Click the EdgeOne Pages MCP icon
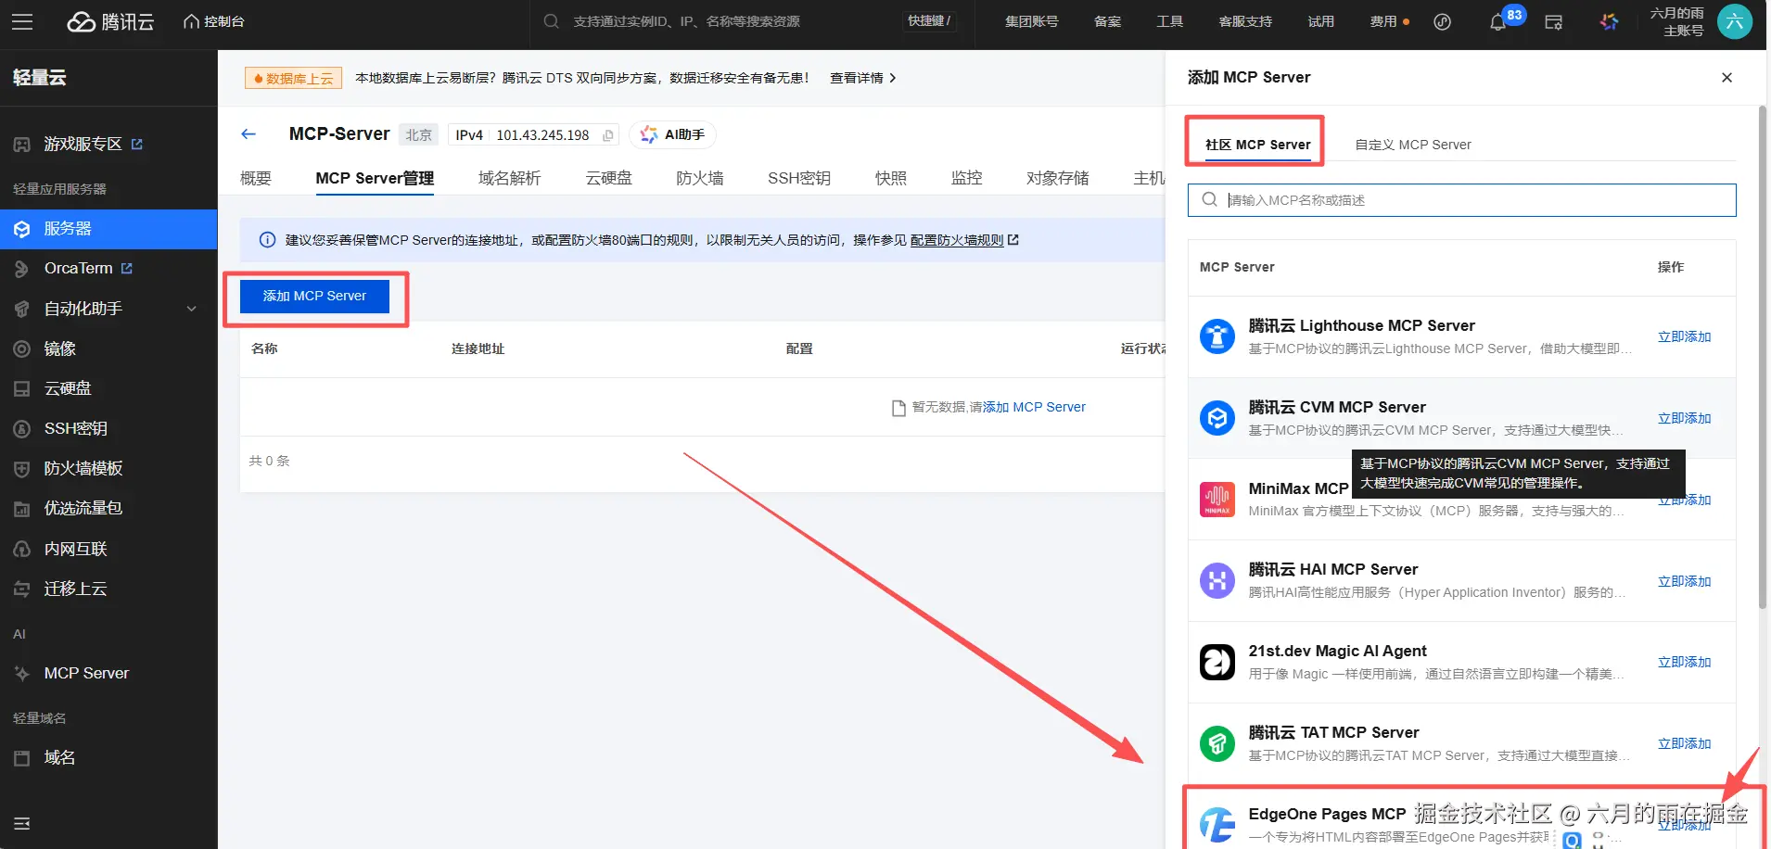The width and height of the screenshot is (1771, 849). (1217, 825)
